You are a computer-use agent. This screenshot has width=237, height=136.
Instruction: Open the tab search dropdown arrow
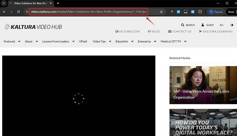coord(4,3)
